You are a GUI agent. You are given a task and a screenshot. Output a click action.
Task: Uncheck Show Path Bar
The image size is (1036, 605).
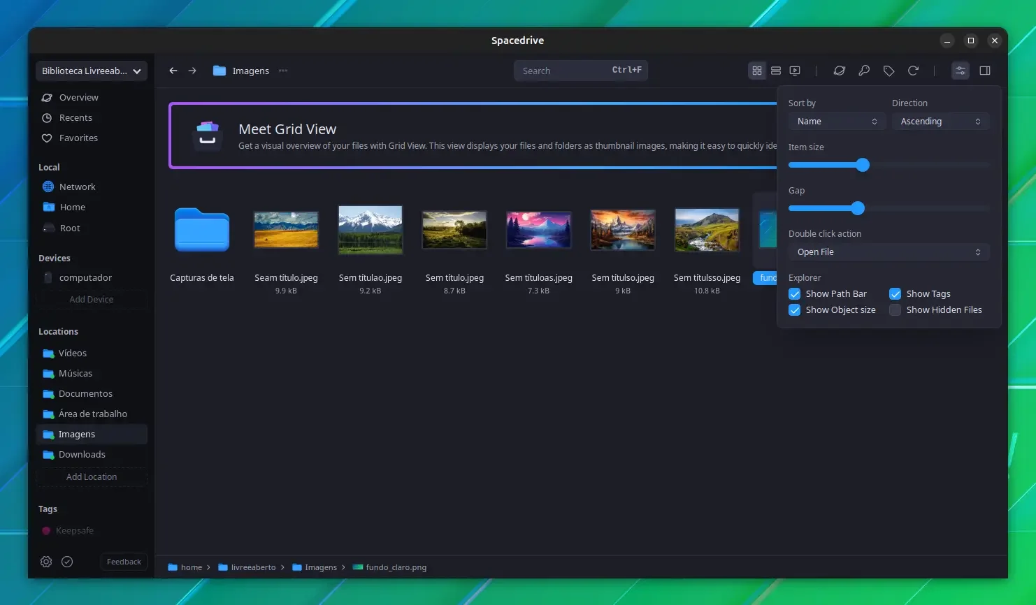[x=794, y=293]
